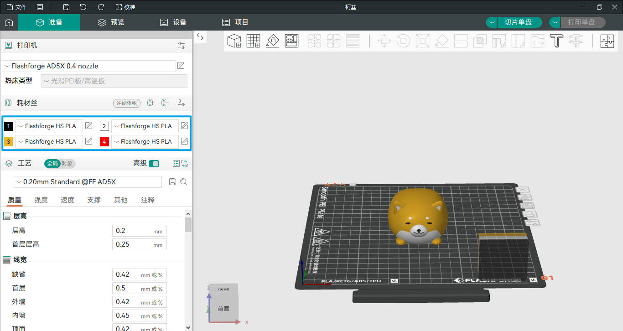Open the 文件 file menu

(x=16, y=7)
